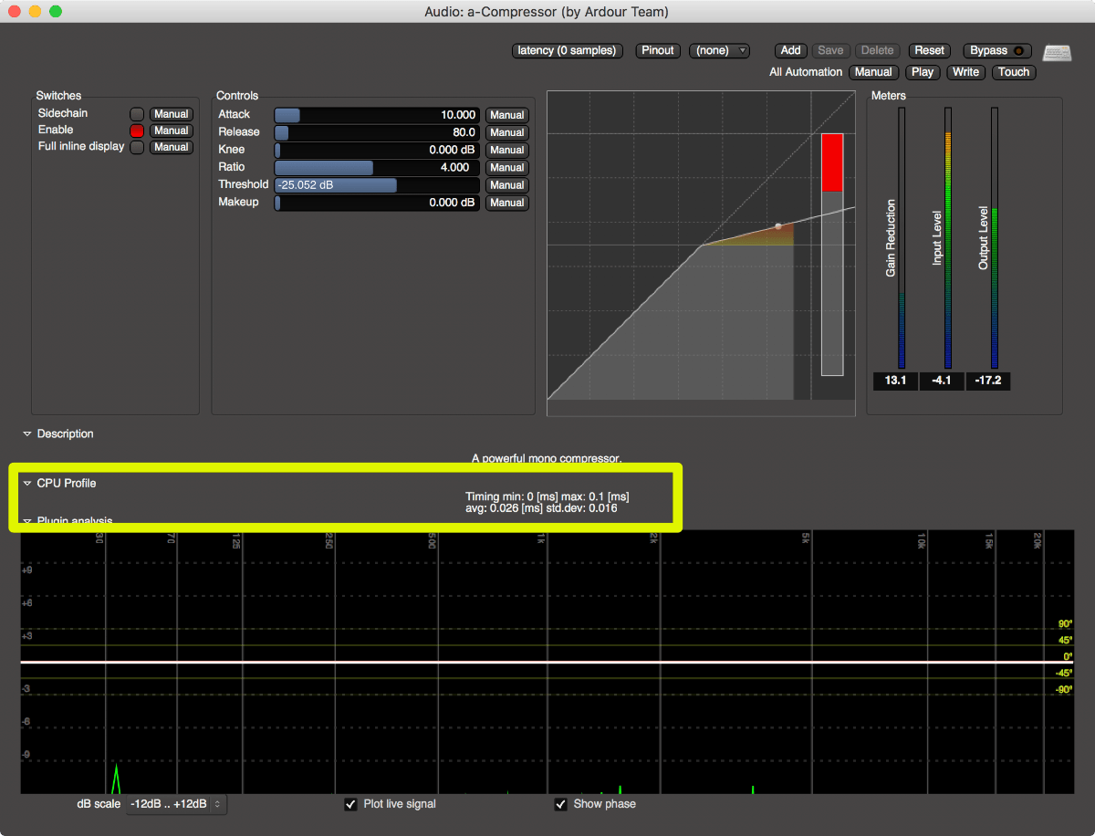
Task: Uncheck Show phase checkbox
Action: click(560, 804)
